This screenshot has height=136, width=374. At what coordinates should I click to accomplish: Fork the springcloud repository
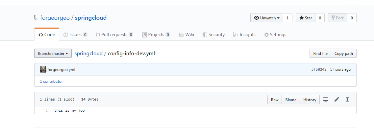[x=337, y=18]
